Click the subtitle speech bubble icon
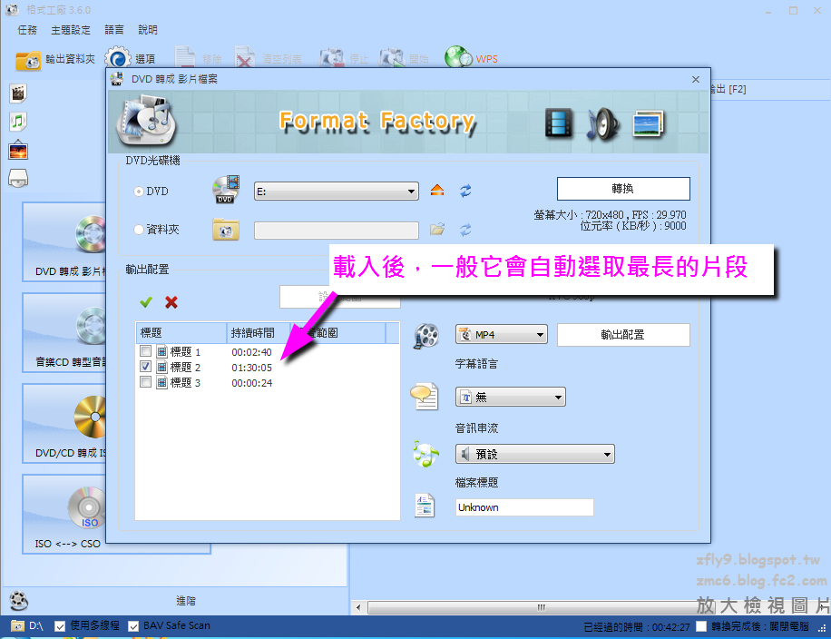This screenshot has width=831, height=639. pyautogui.click(x=425, y=396)
